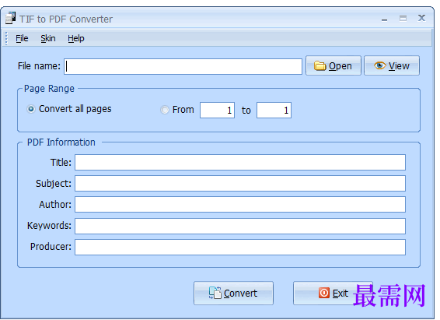Screen dimensions: 440x320
Task: Open the Help menu
Action: pos(75,38)
